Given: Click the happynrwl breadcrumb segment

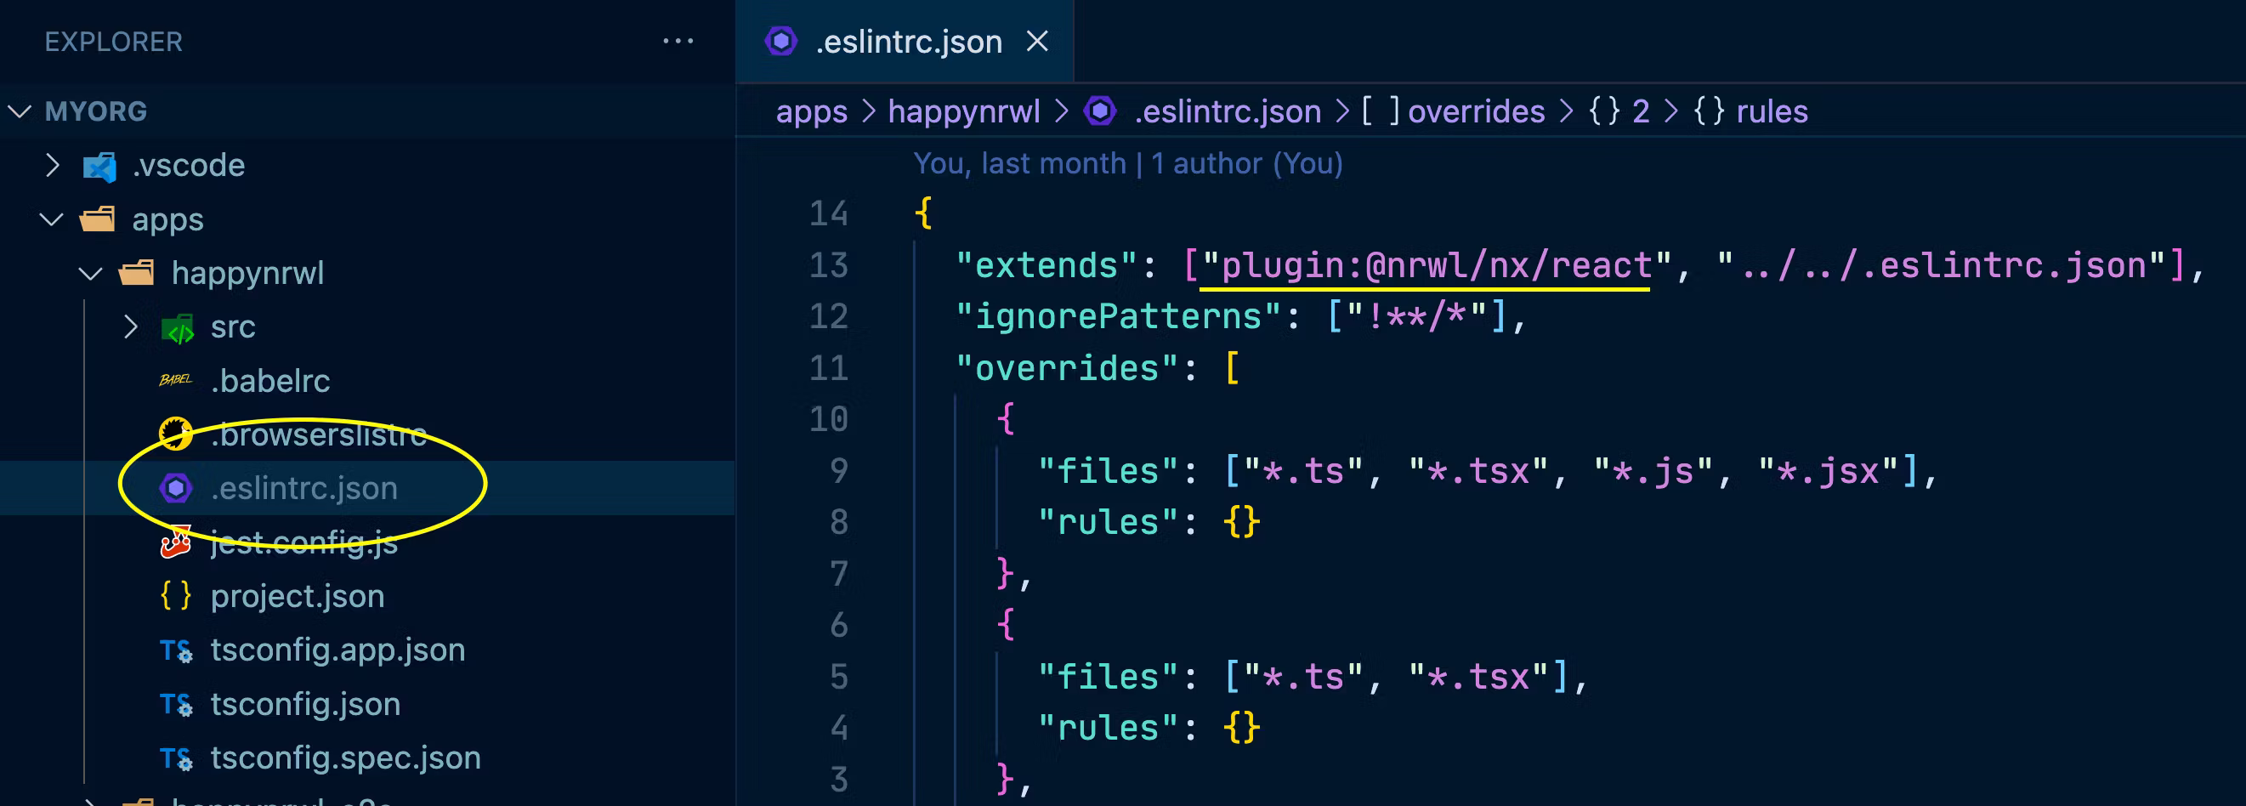Looking at the screenshot, I should (x=963, y=111).
